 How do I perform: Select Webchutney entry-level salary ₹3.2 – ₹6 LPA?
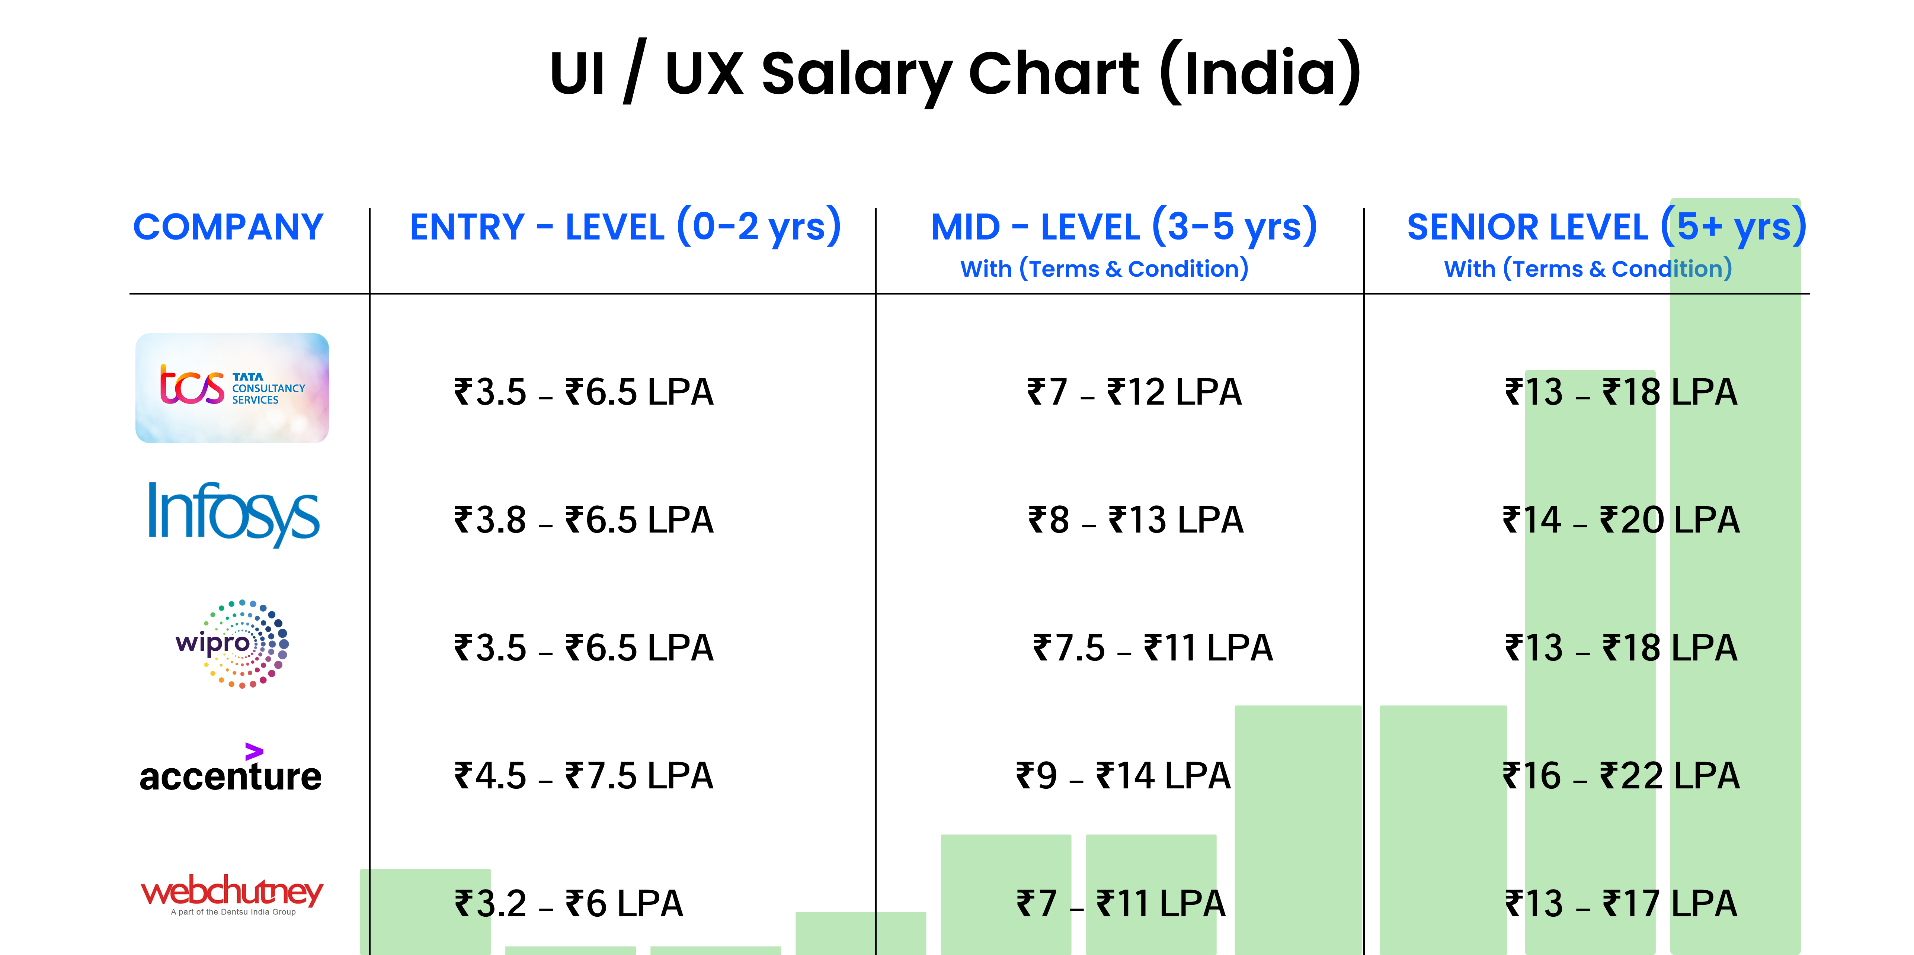pyautogui.click(x=569, y=904)
